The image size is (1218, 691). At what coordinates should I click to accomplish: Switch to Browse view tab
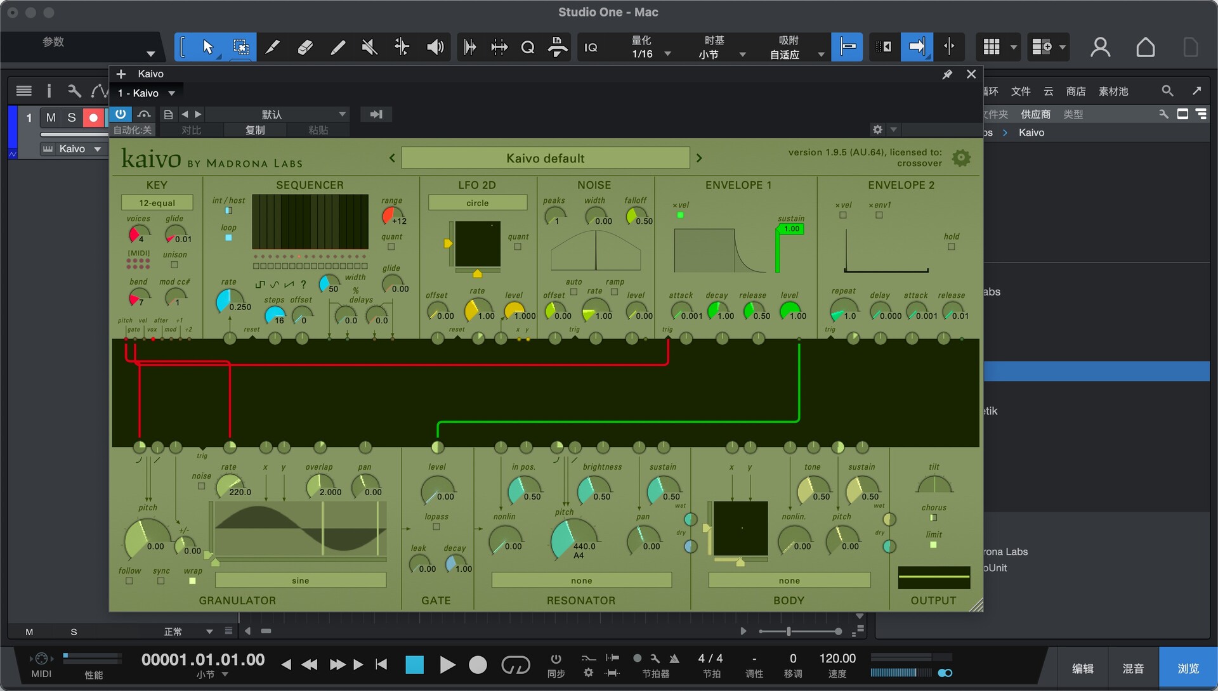pyautogui.click(x=1188, y=668)
